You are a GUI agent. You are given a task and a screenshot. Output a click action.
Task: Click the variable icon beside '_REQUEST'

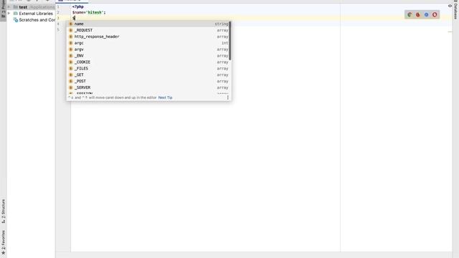tap(70, 30)
